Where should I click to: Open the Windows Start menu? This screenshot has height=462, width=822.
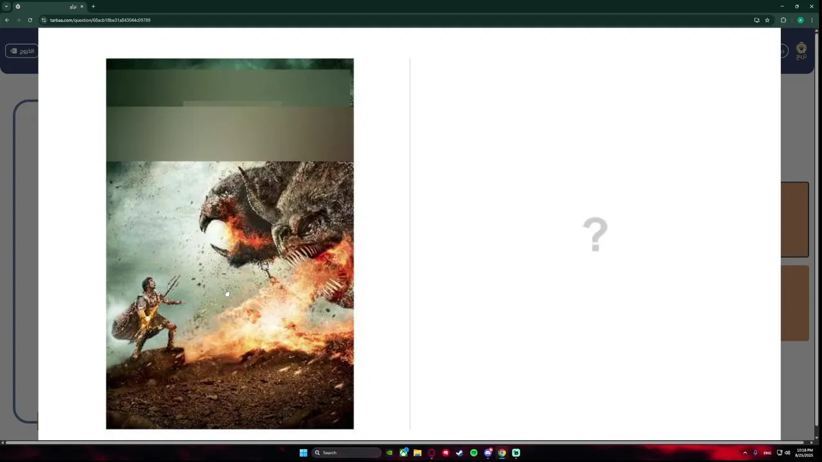[303, 452]
